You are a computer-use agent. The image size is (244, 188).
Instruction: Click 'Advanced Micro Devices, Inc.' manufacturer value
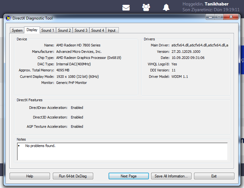coord(79,52)
